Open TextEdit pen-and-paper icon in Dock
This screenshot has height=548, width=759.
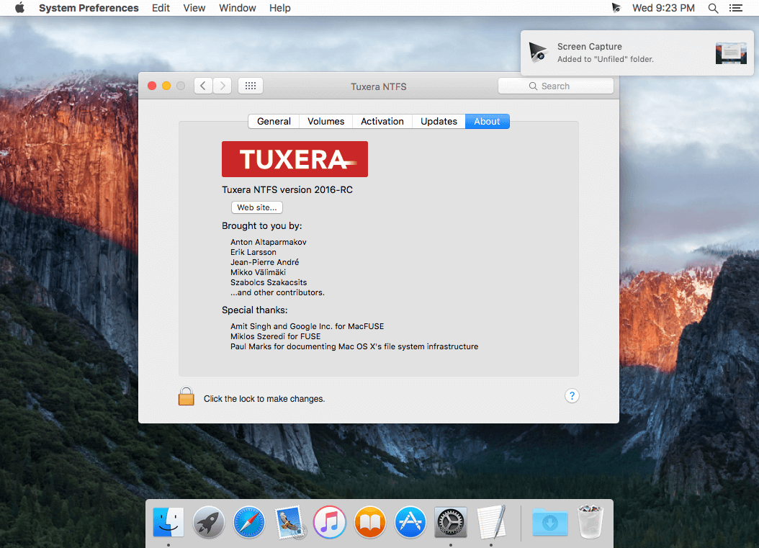[x=491, y=522]
